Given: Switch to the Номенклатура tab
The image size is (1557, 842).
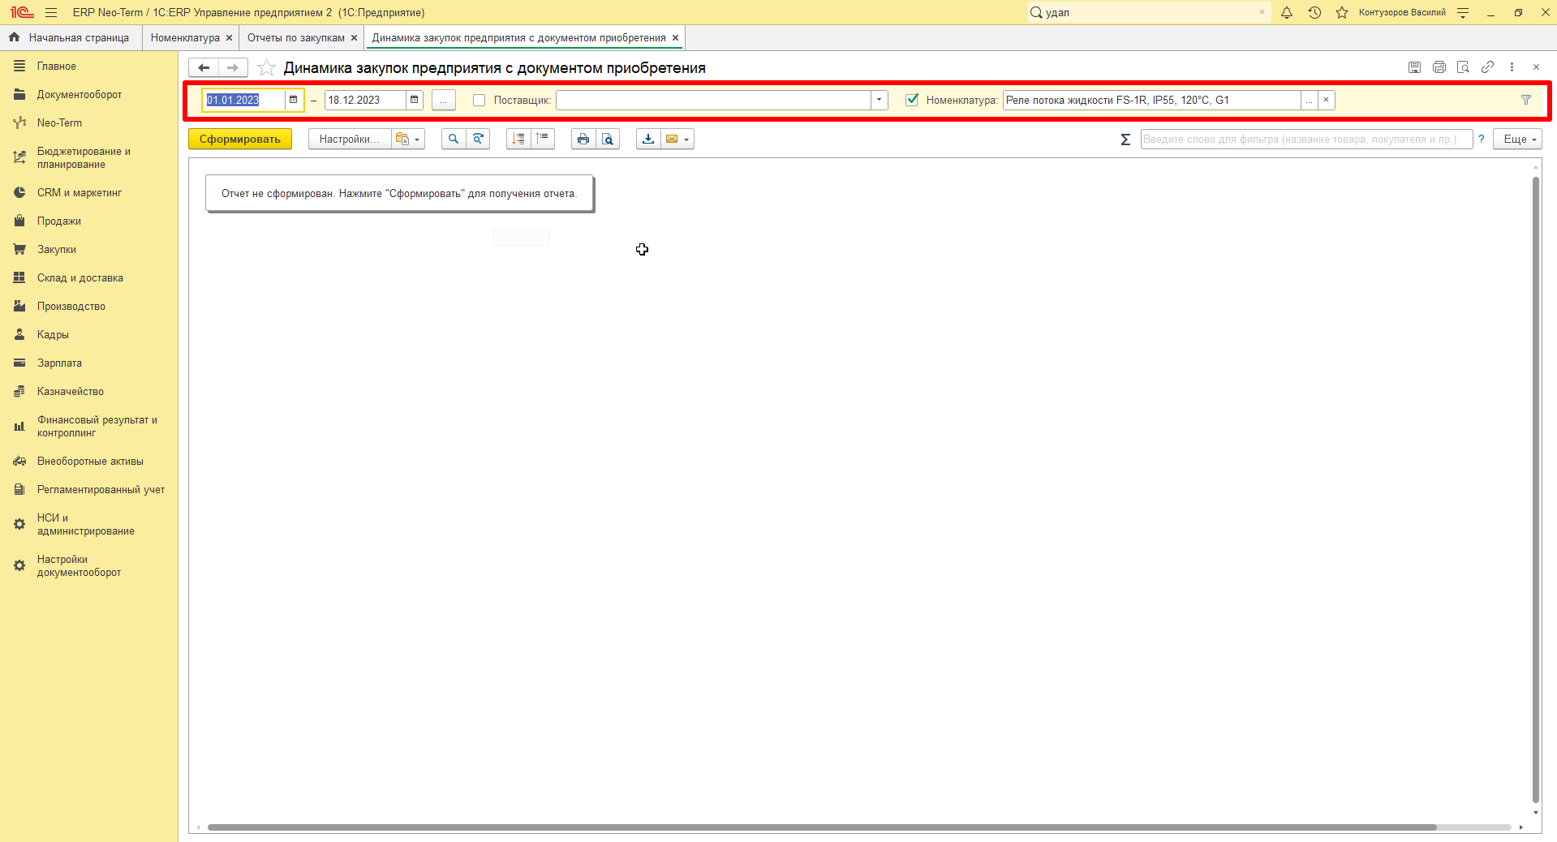Looking at the screenshot, I should tap(185, 37).
